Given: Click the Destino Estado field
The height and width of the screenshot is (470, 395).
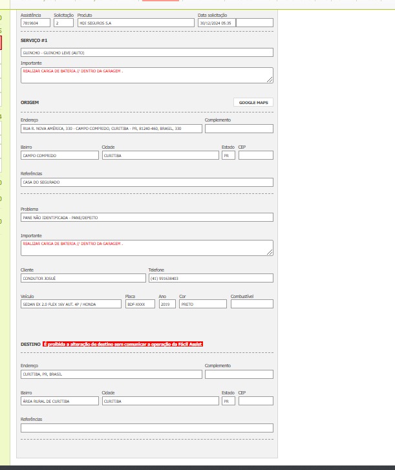Looking at the screenshot, I should (228, 401).
